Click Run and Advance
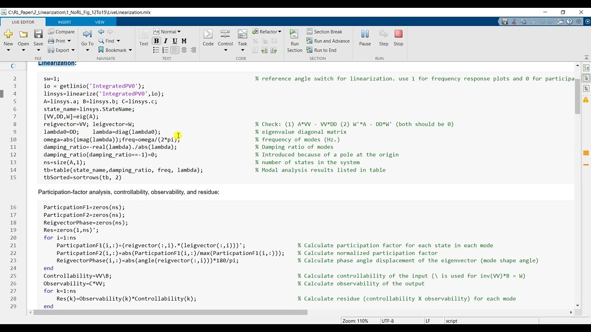 click(x=328, y=41)
